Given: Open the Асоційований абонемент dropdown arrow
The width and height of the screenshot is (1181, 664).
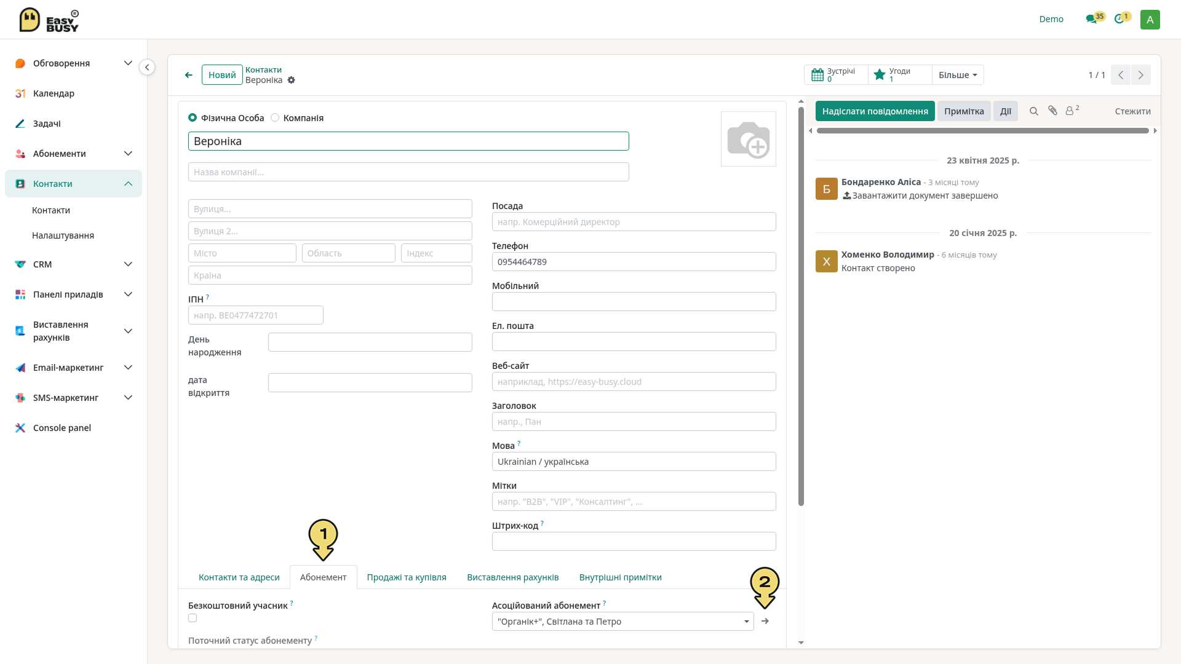Looking at the screenshot, I should (x=746, y=622).
